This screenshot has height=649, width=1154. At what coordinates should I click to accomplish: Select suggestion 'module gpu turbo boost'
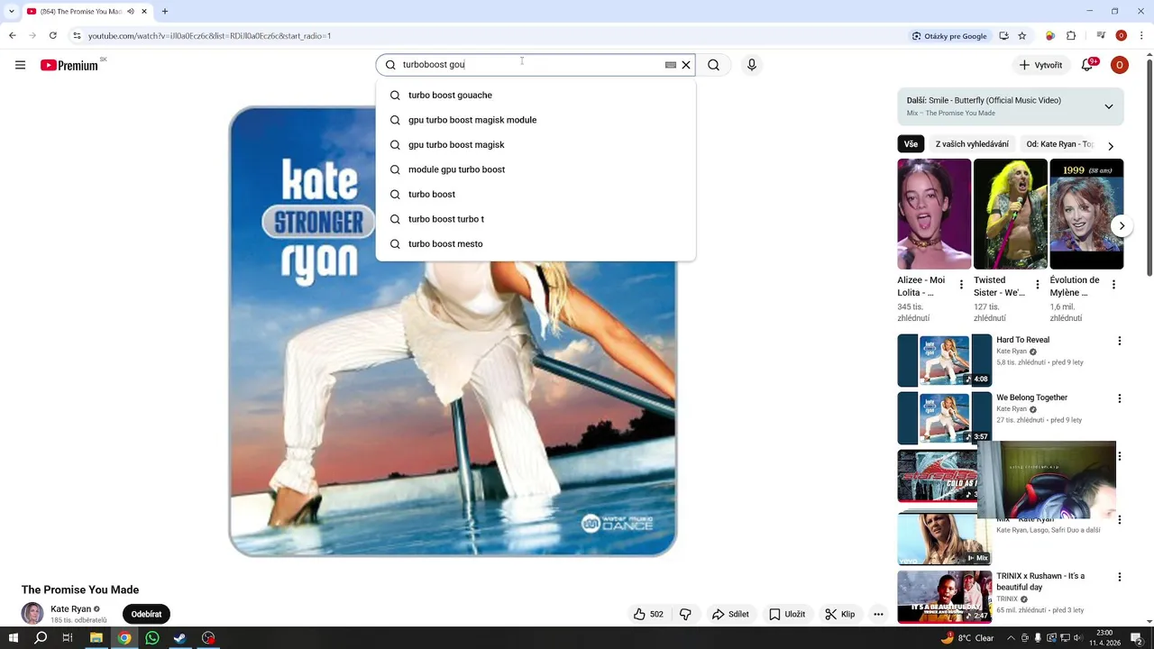click(536, 169)
